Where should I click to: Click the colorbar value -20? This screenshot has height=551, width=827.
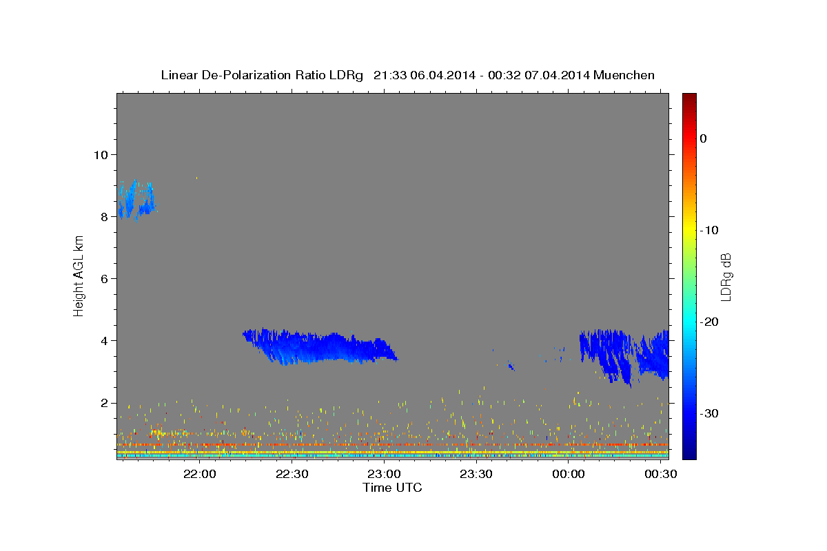pyautogui.click(x=710, y=322)
